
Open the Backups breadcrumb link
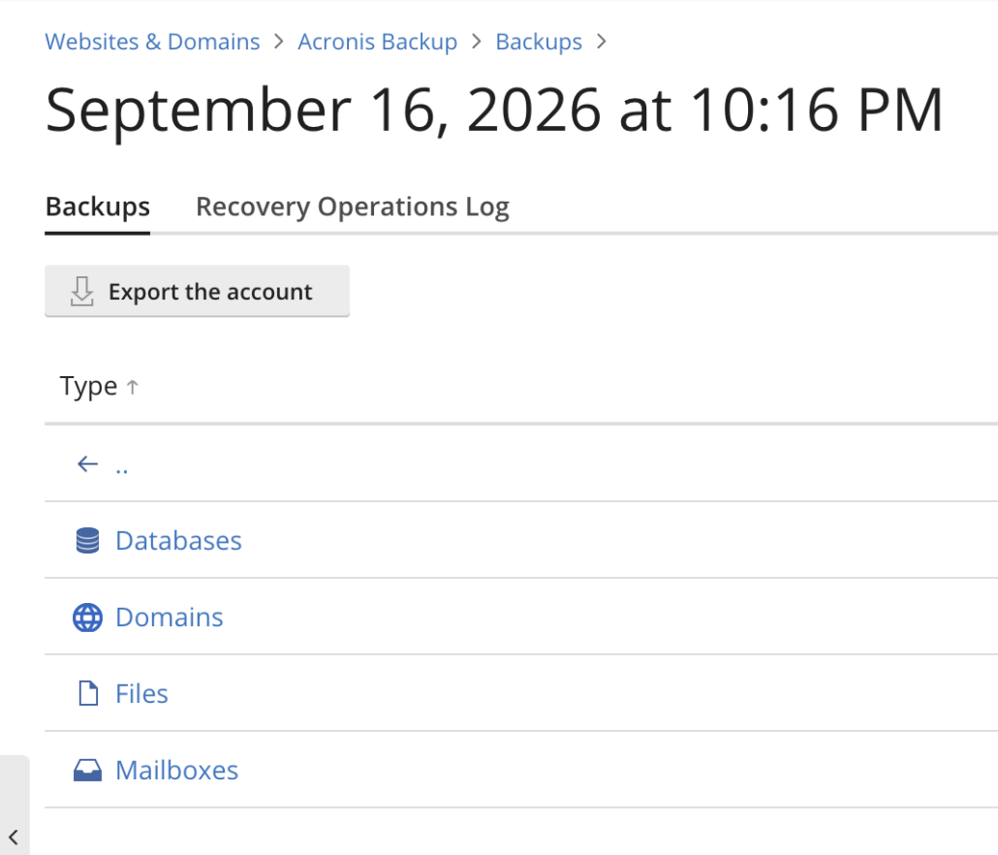pos(539,42)
